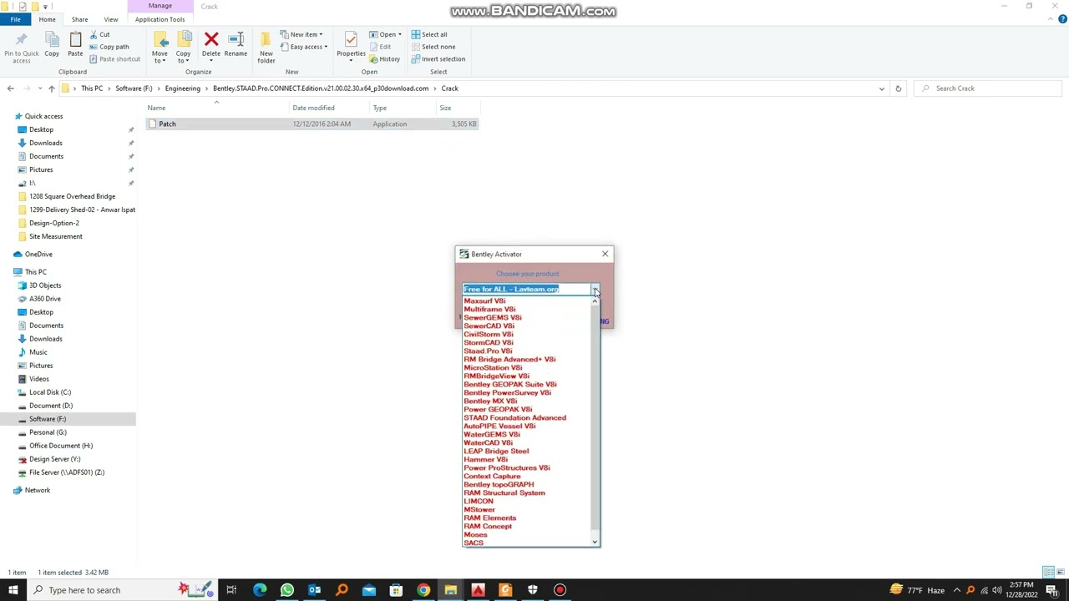Image resolution: width=1069 pixels, height=601 pixels.
Task: Open the File menu tab
Action: point(15,19)
